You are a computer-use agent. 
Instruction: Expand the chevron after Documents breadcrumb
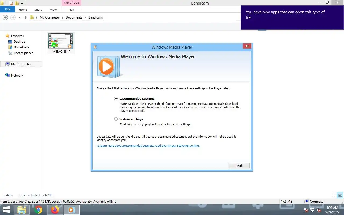point(85,17)
